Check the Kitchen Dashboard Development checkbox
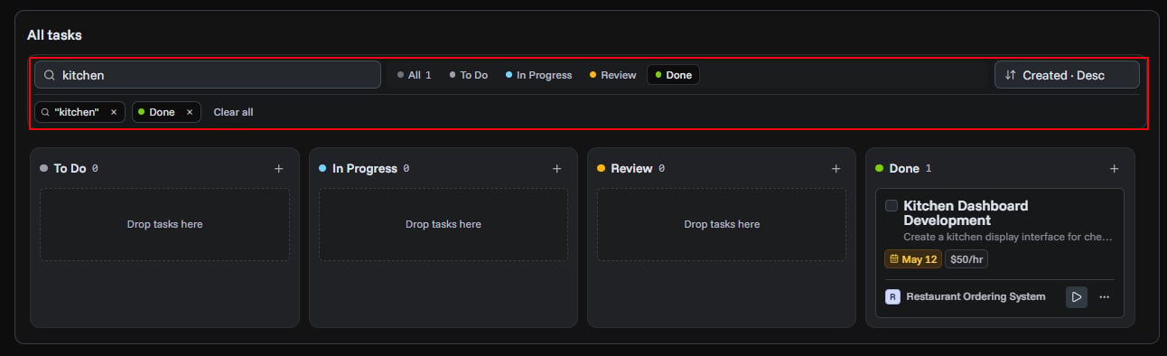 tap(892, 206)
